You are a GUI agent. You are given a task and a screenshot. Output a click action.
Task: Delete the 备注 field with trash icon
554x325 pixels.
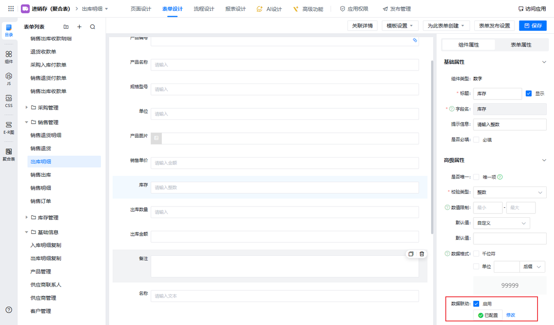[x=422, y=254]
